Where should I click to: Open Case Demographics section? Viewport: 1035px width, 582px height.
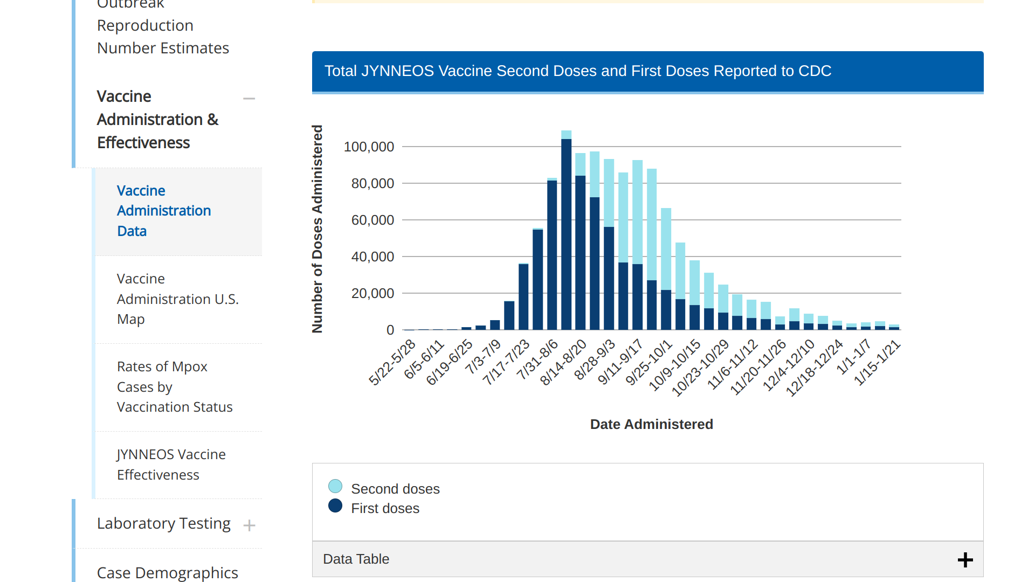tap(167, 572)
